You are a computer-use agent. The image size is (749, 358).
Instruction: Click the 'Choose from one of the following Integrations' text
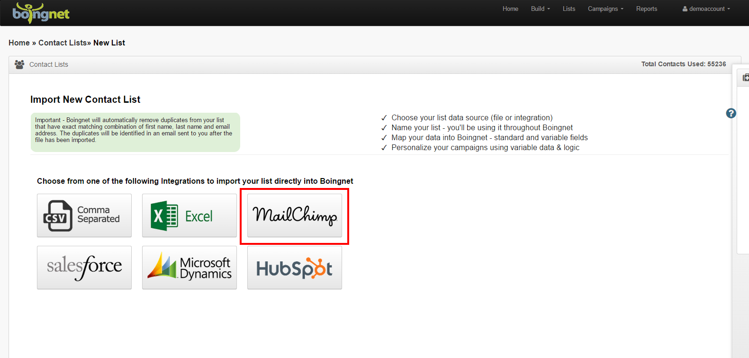coord(195,181)
